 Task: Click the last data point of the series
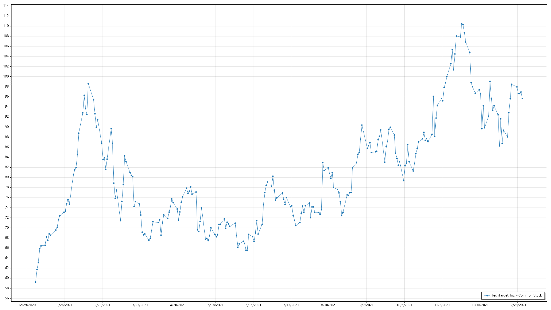pos(522,98)
